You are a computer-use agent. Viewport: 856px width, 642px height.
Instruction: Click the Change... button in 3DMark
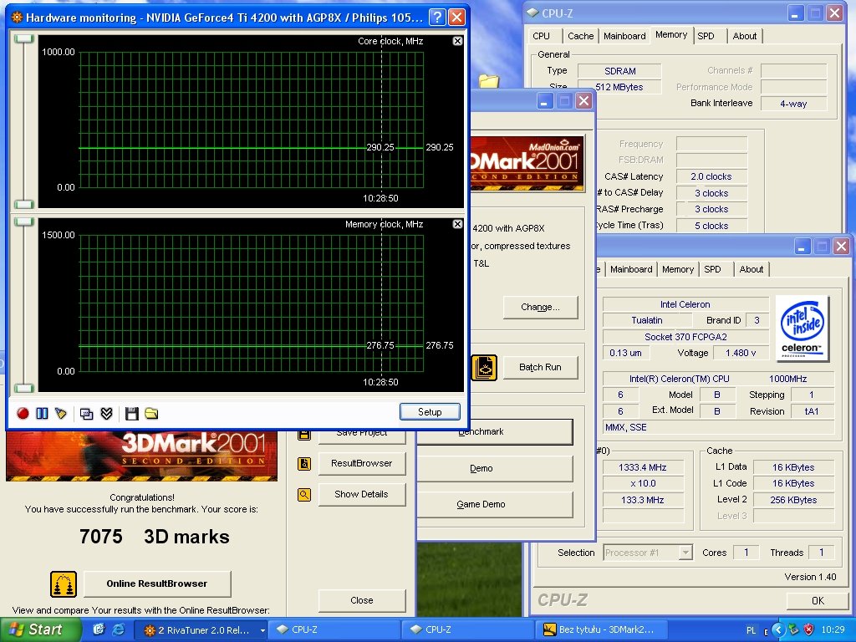click(x=540, y=308)
